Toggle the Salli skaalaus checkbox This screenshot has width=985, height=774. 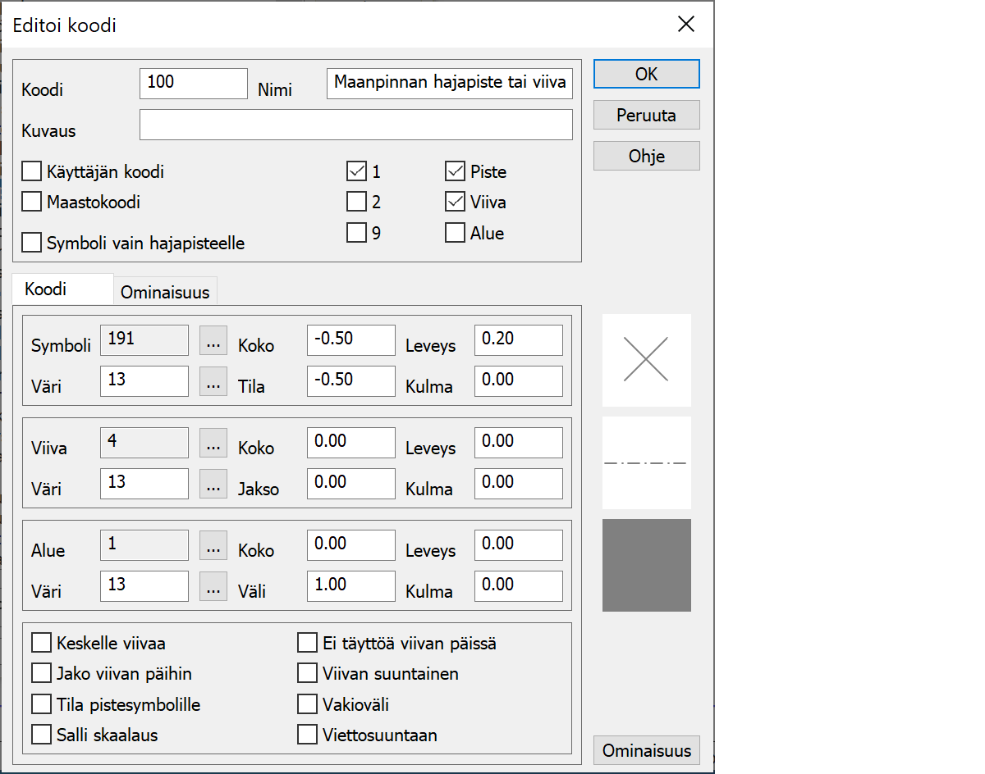tap(42, 734)
